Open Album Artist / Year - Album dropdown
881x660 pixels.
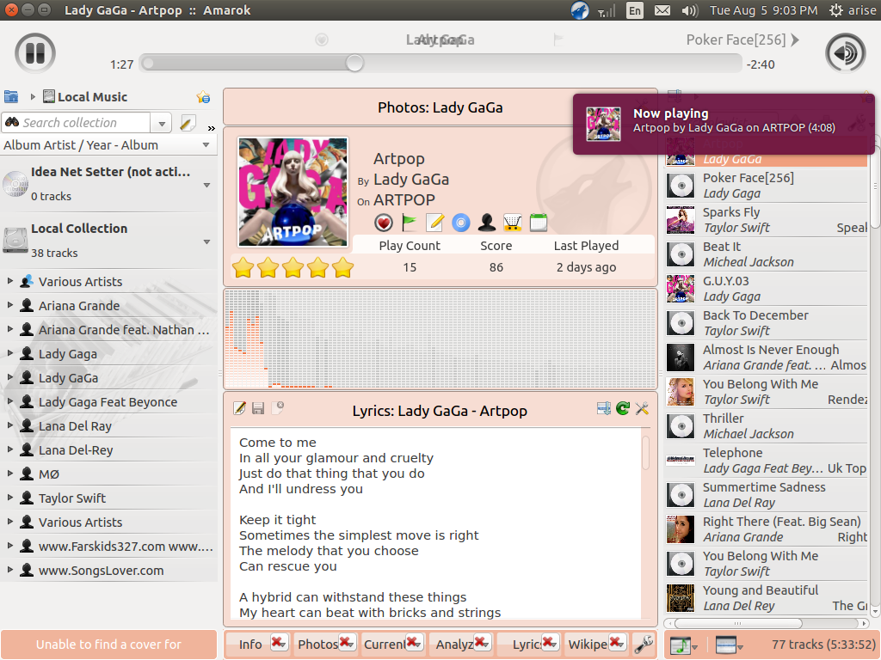[107, 144]
